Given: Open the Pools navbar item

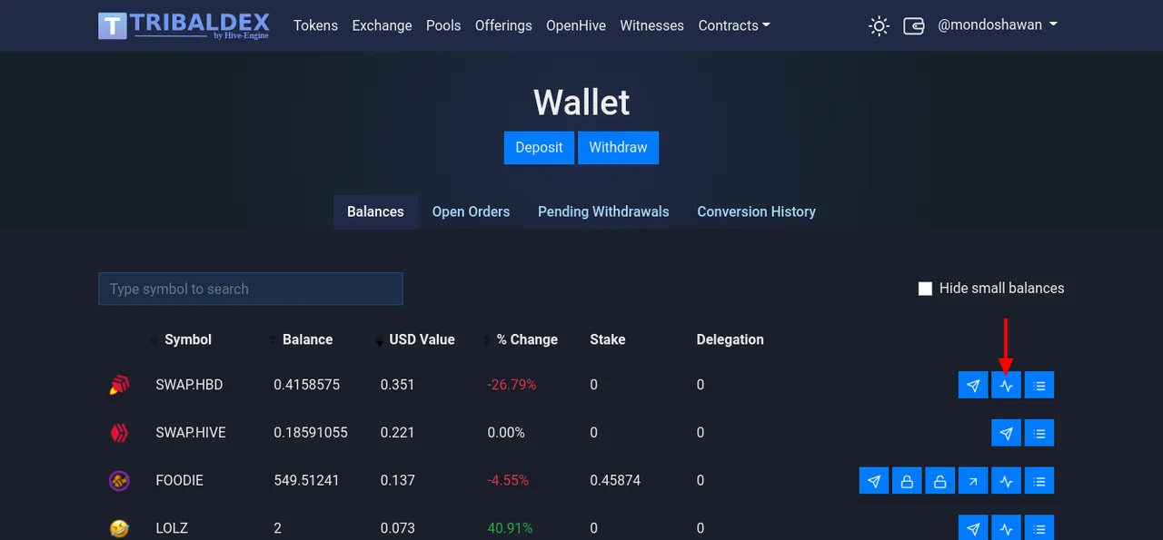Looking at the screenshot, I should (443, 25).
